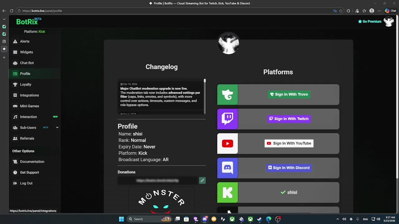
Task: Click the ENG language indicator
Action: pos(365,219)
